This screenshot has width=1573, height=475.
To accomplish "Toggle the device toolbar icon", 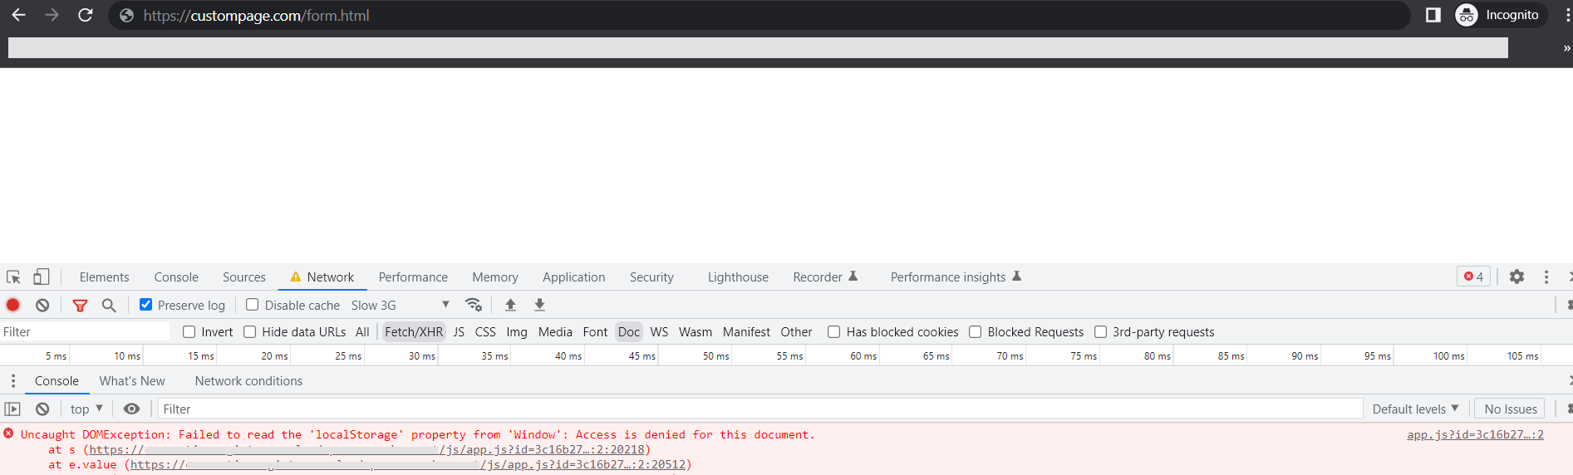I will (41, 277).
